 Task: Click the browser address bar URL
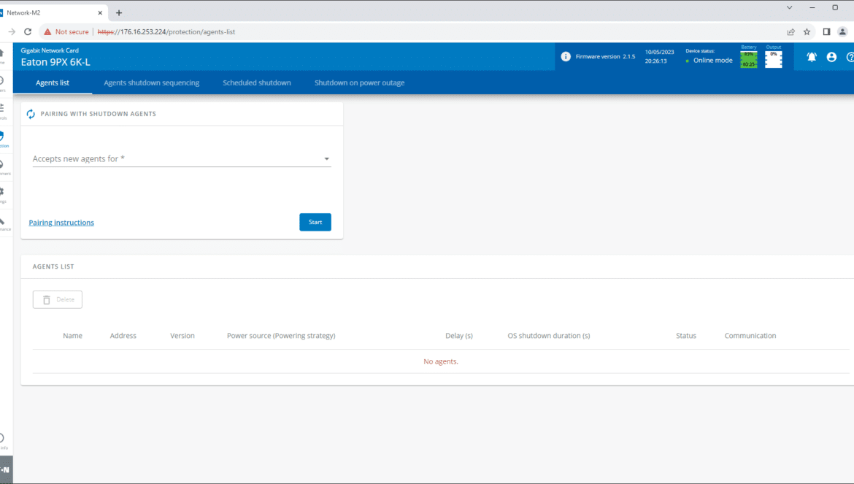(166, 31)
